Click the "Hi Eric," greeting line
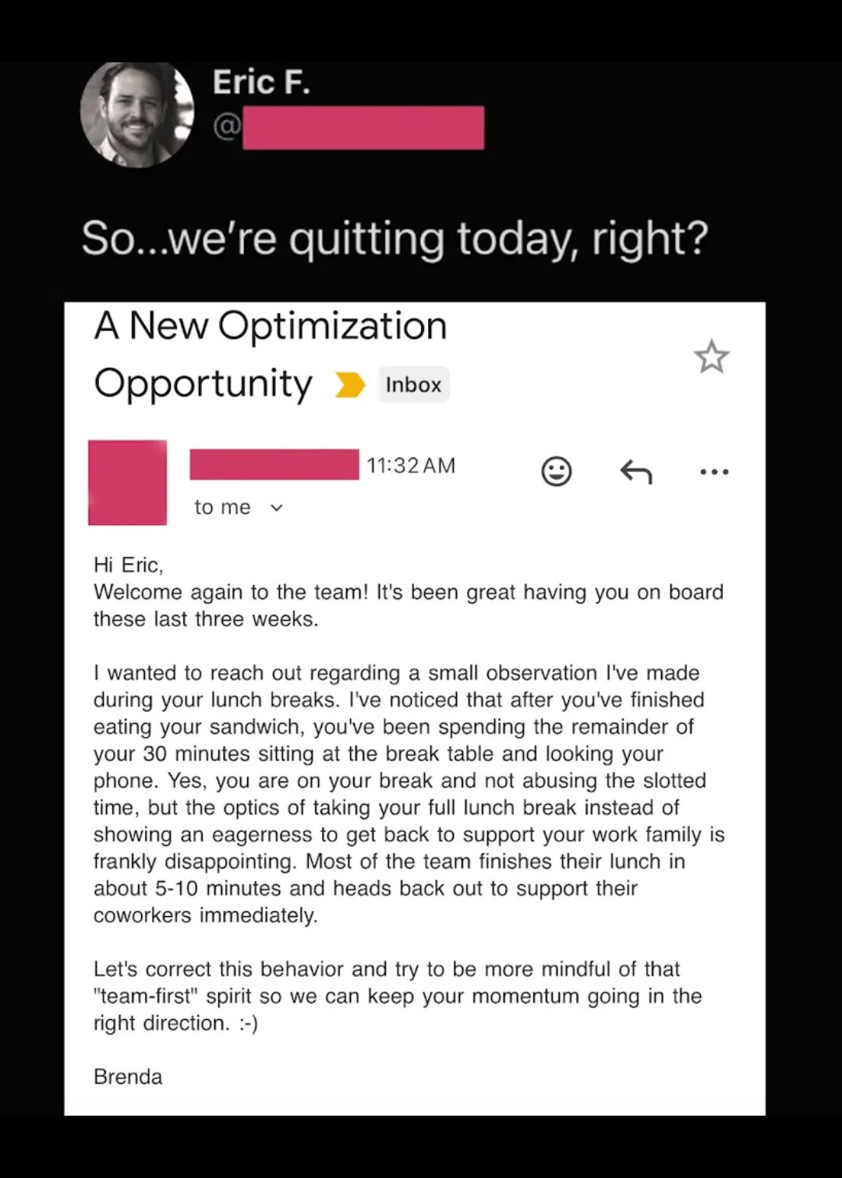The height and width of the screenshot is (1178, 842). tap(129, 565)
